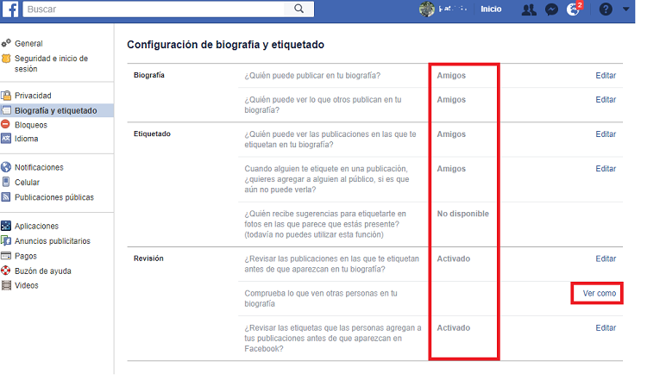Edit who sees what others publish
Screen dimensions: 647x386
click(x=606, y=100)
